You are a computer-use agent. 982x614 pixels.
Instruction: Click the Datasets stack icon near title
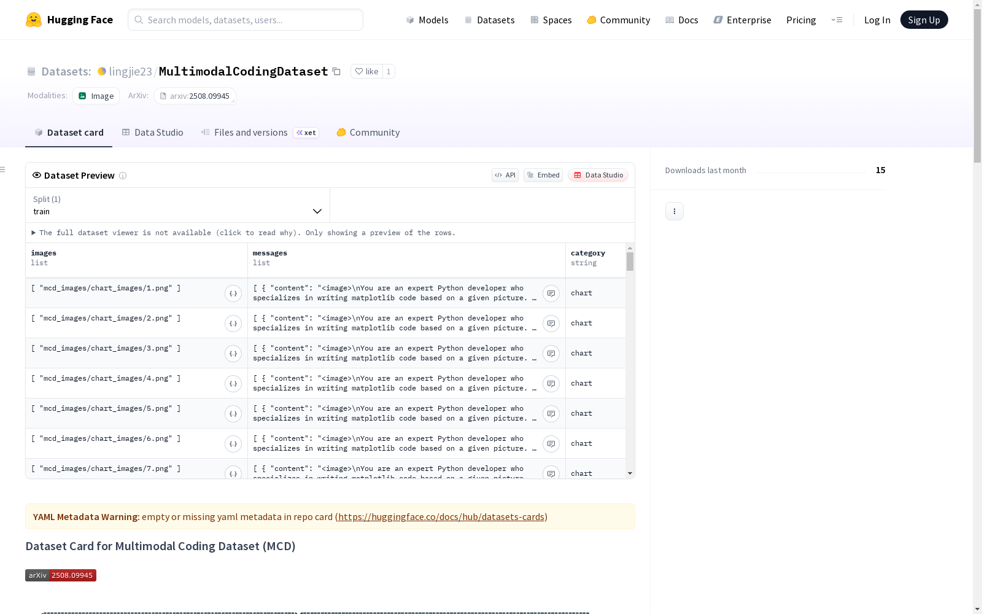point(31,71)
